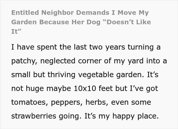Click the word "herbs"
The image size is (178, 129).
96,102
